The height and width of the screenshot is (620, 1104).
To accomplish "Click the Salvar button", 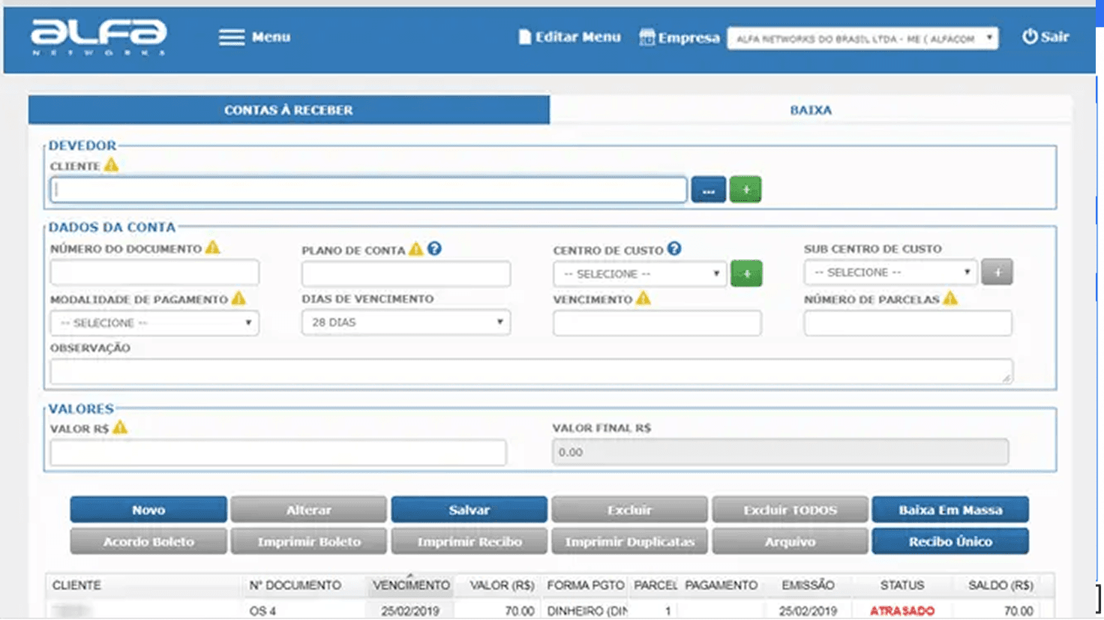I will [469, 510].
